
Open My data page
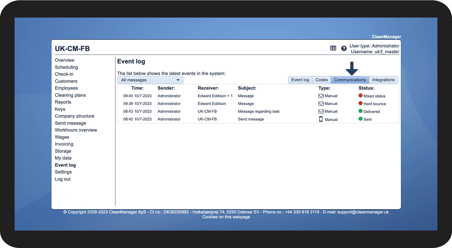point(63,158)
